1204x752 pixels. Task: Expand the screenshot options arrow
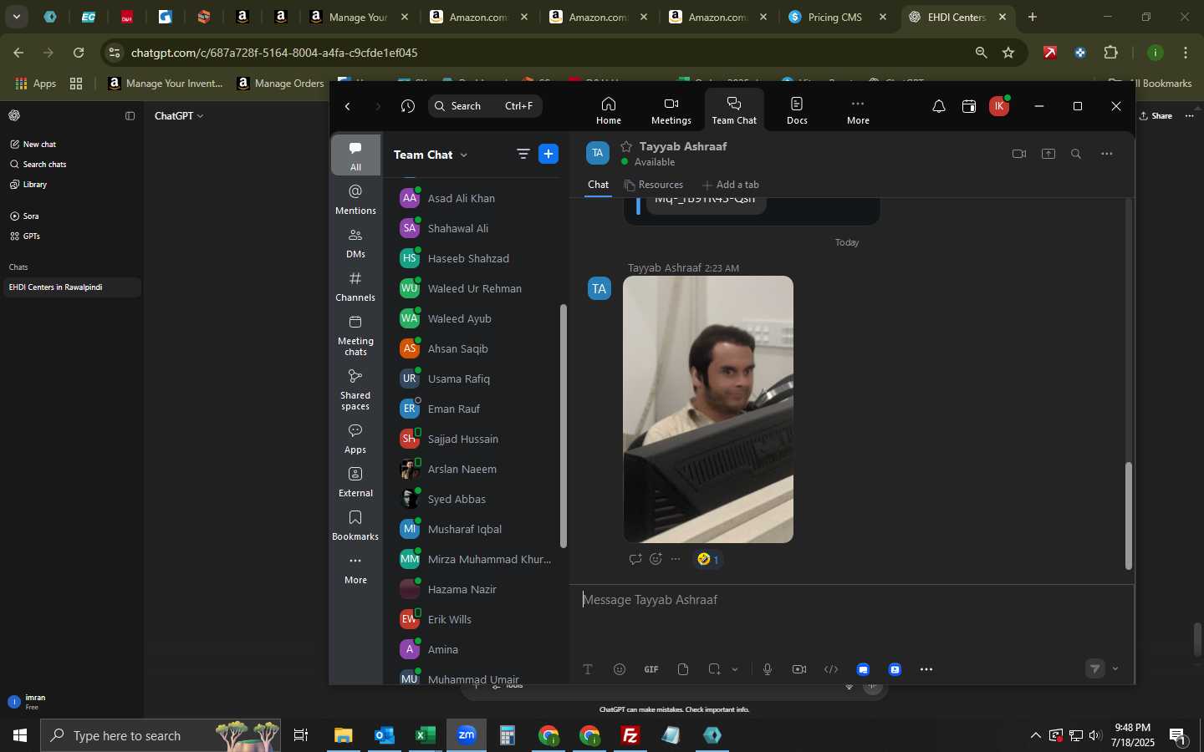click(x=735, y=669)
